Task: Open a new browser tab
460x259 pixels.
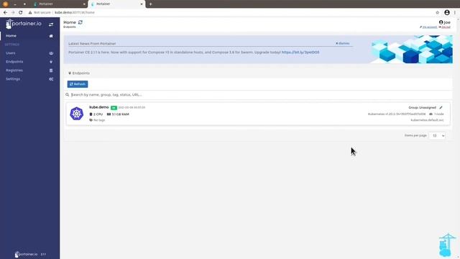Action: pos(150,4)
